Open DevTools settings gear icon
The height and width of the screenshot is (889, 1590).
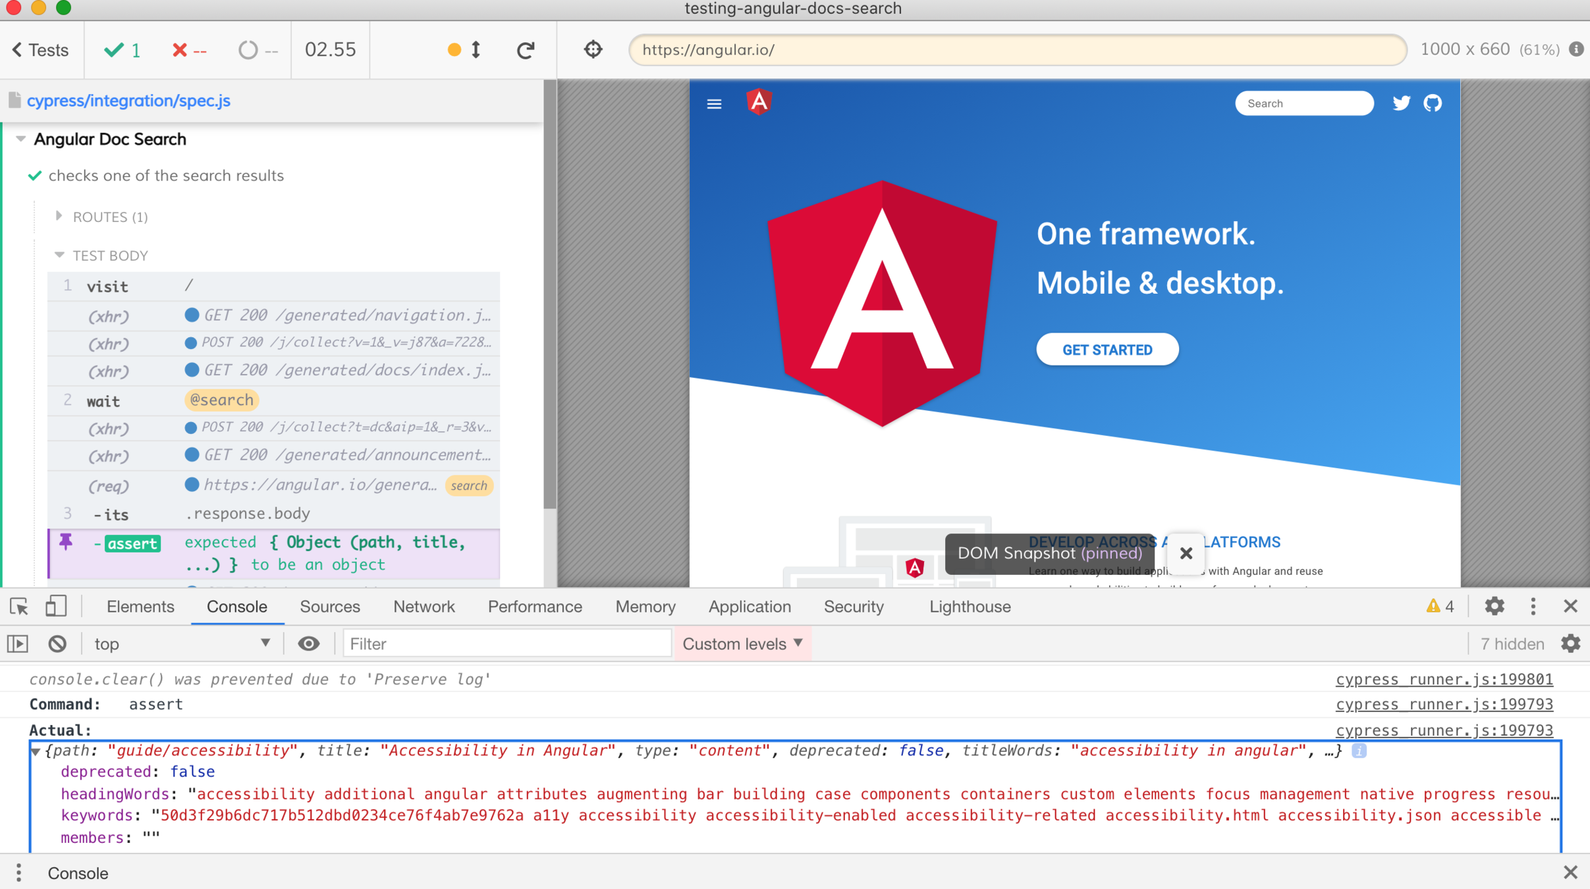(1494, 606)
